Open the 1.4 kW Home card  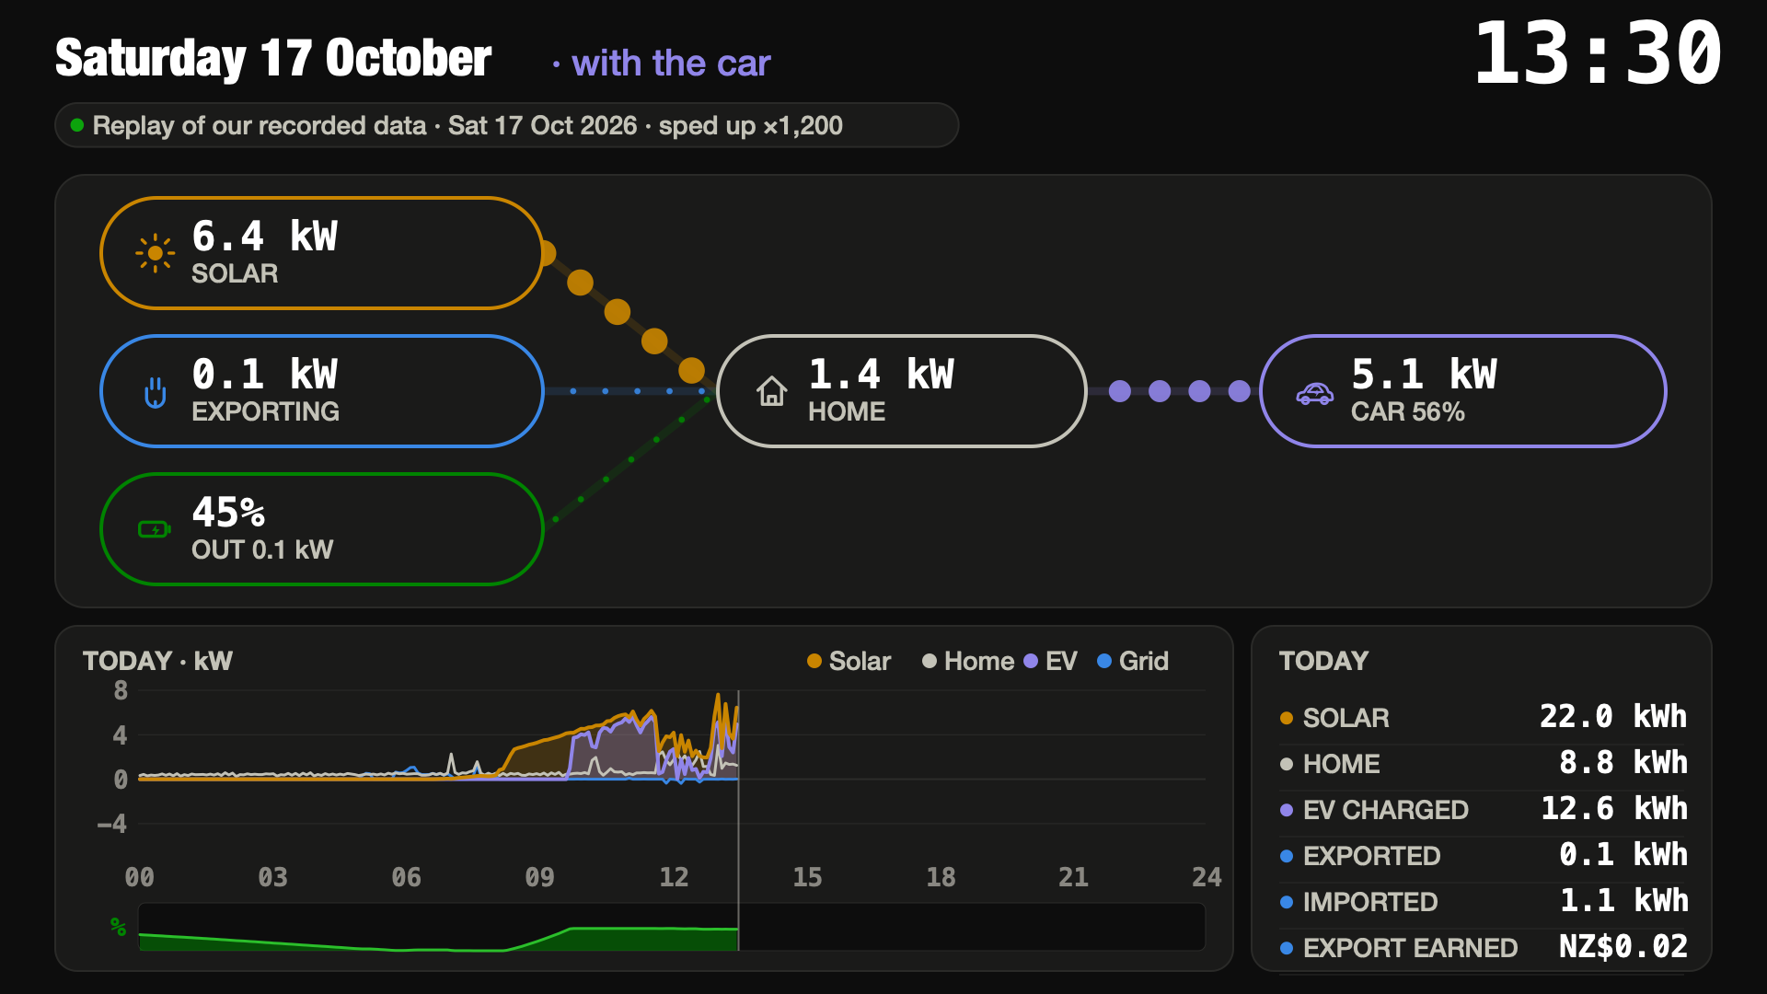[x=901, y=391]
